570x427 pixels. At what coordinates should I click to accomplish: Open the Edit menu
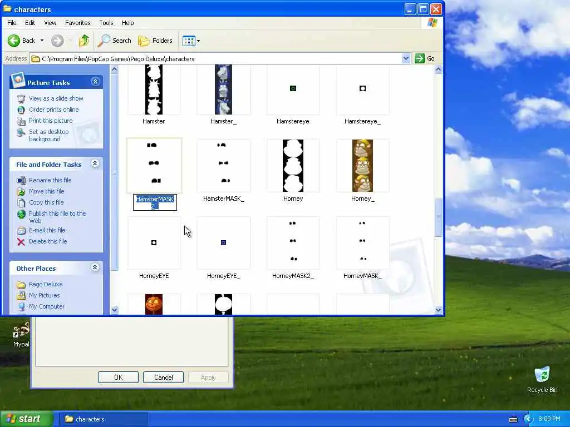pyautogui.click(x=30, y=23)
